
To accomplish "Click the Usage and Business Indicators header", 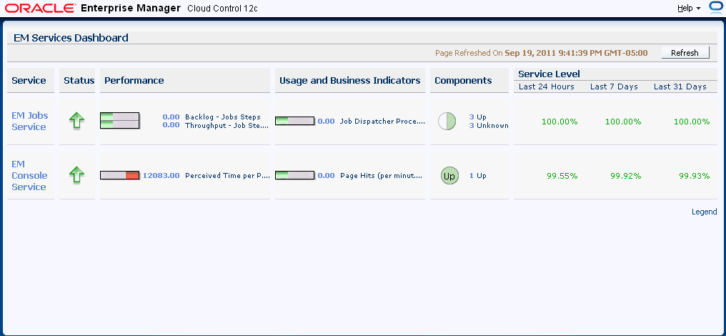I will [x=350, y=80].
